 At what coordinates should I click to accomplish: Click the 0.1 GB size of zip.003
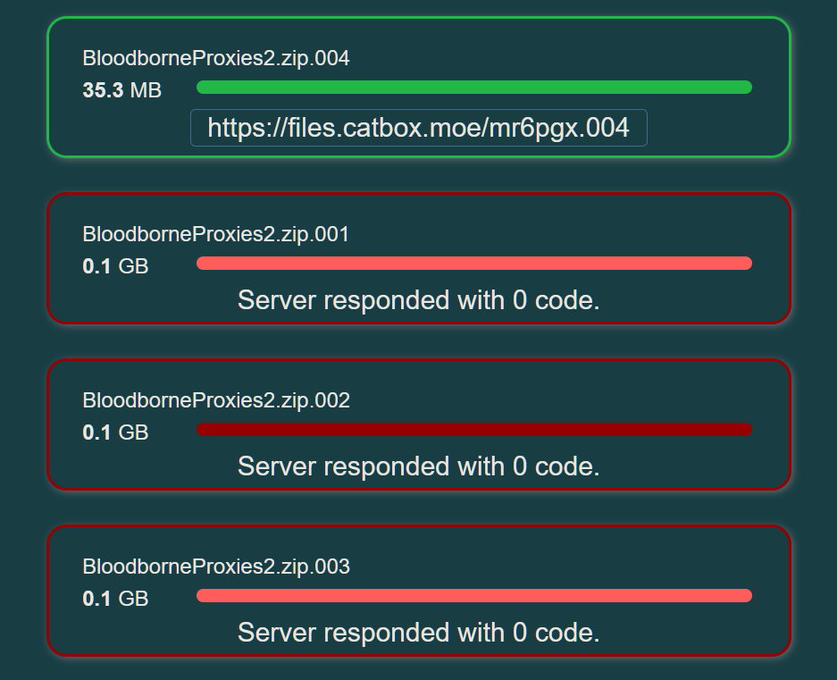[116, 599]
